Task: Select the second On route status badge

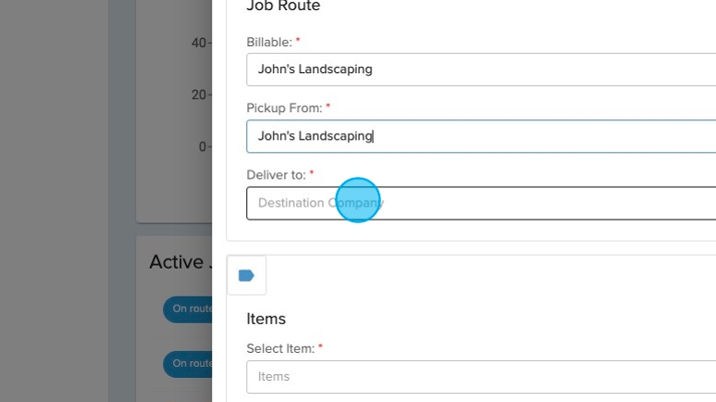Action: click(x=190, y=363)
